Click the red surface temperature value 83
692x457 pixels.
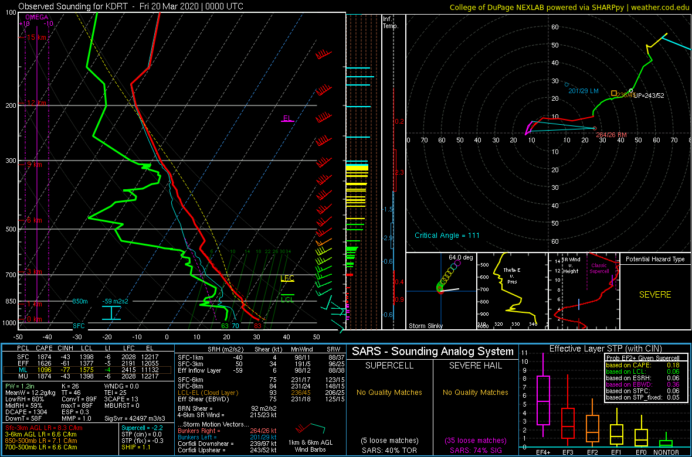[x=257, y=326]
